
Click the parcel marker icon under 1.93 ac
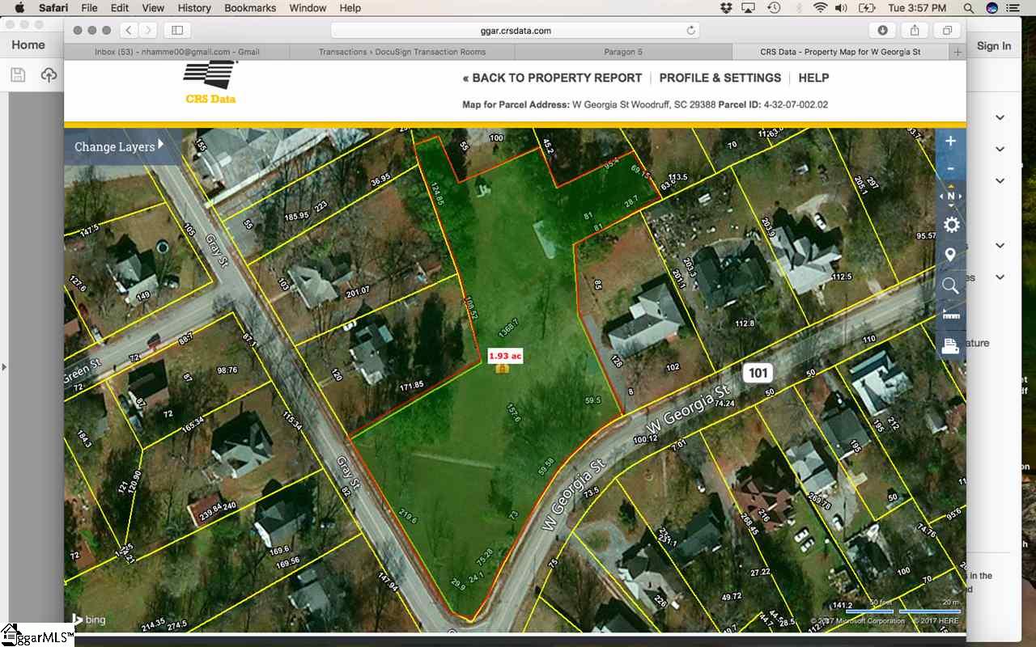pyautogui.click(x=502, y=368)
